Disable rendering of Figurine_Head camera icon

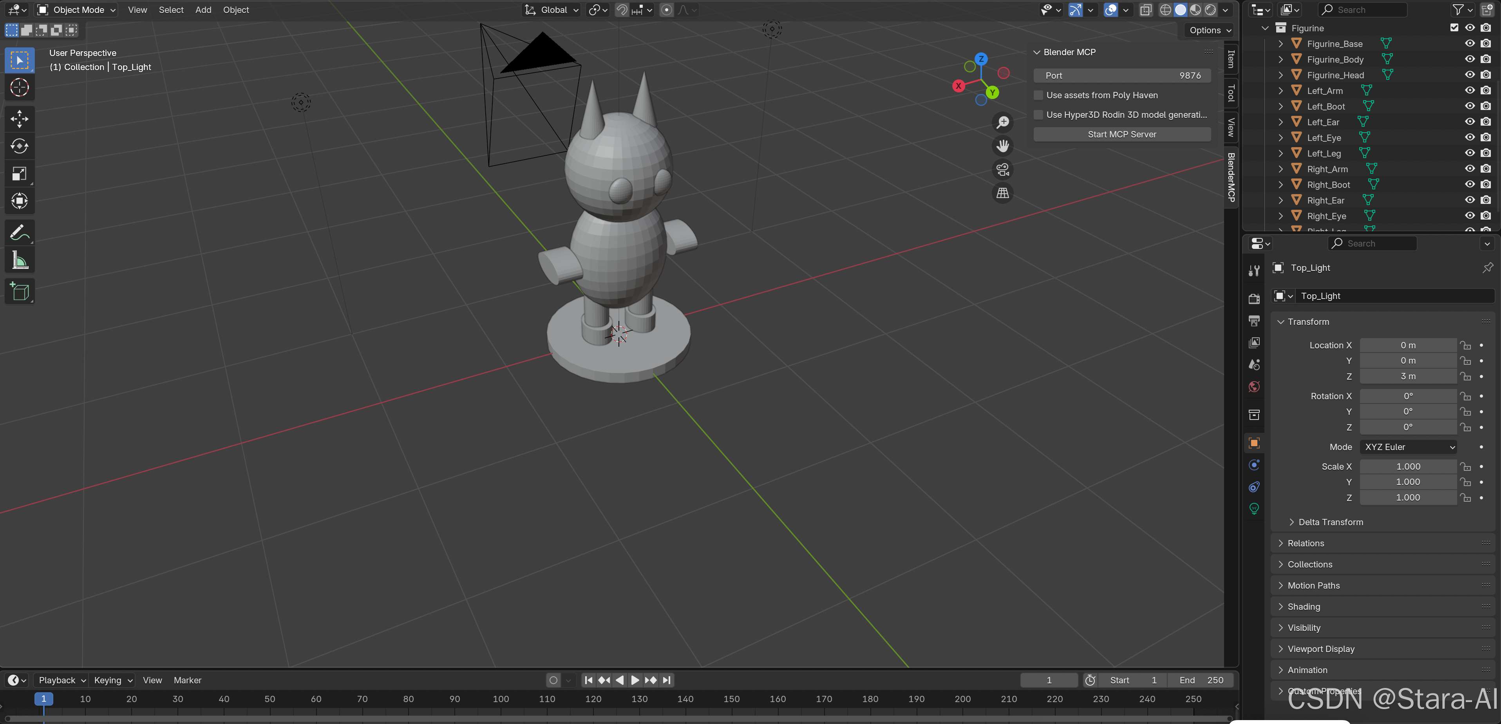click(x=1486, y=74)
